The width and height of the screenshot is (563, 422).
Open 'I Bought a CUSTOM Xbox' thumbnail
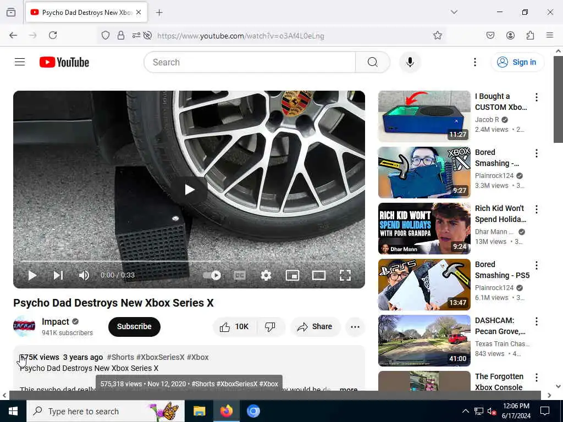(x=424, y=116)
